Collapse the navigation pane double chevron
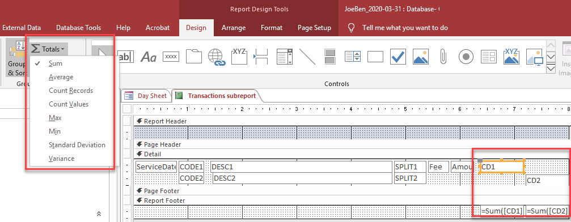The height and width of the screenshot is (222, 571). coord(99,214)
